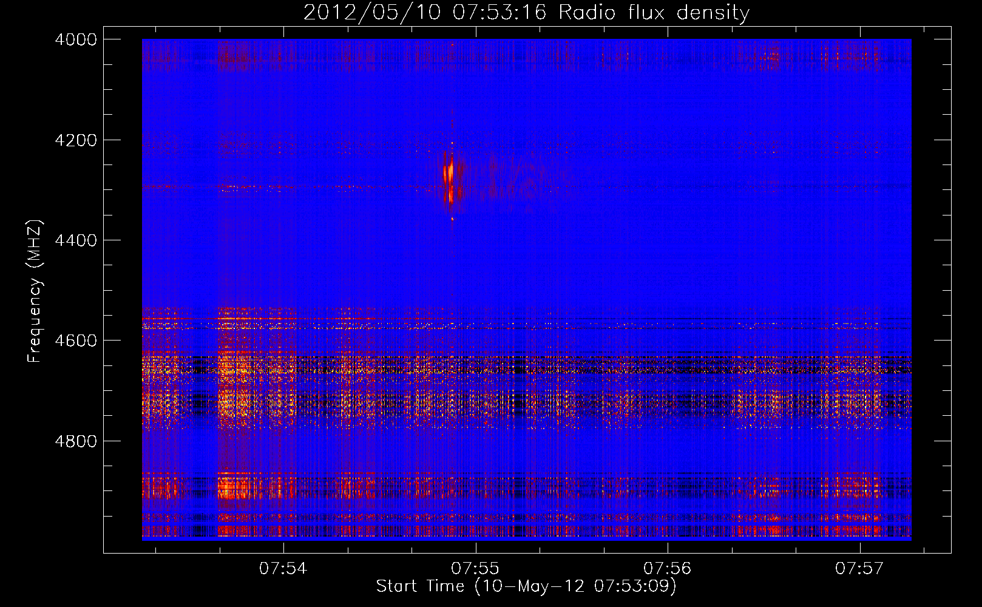The image size is (982, 607).
Task: Click the 07:55 time tick label
Action: tap(475, 569)
